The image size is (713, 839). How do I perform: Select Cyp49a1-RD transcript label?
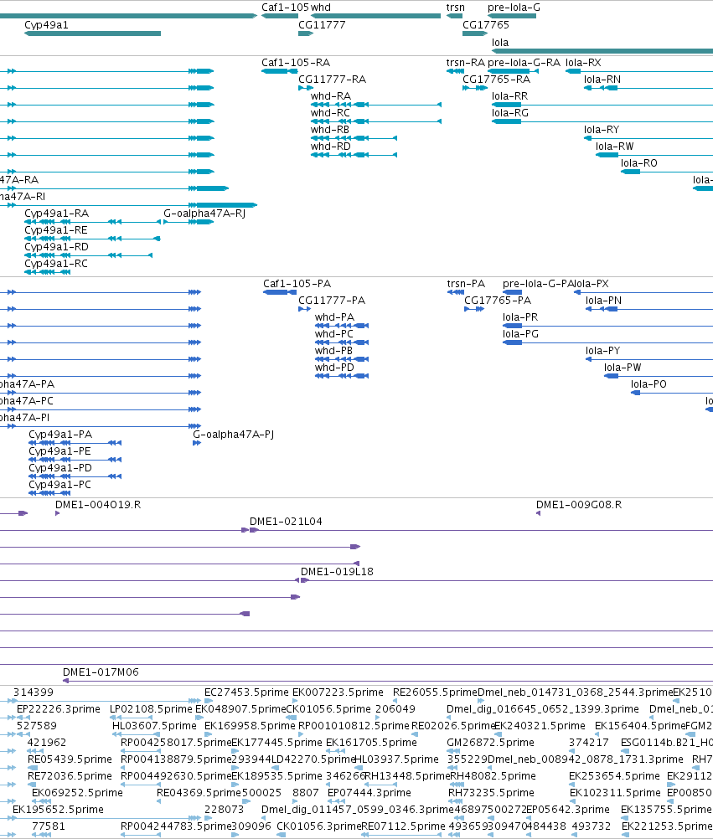57,247
